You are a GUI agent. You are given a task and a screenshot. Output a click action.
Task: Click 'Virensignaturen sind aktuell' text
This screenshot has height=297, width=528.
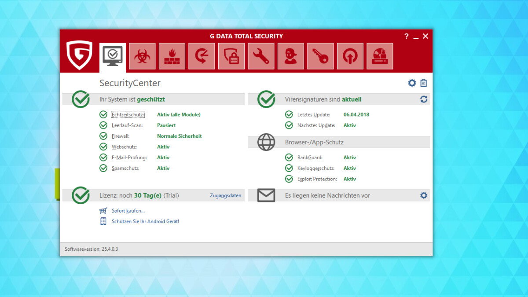click(x=323, y=99)
